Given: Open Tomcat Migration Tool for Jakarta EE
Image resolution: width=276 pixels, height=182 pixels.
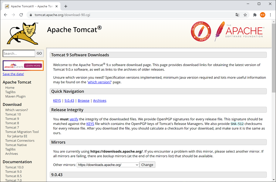Looking at the screenshot, I should [x=22, y=134].
